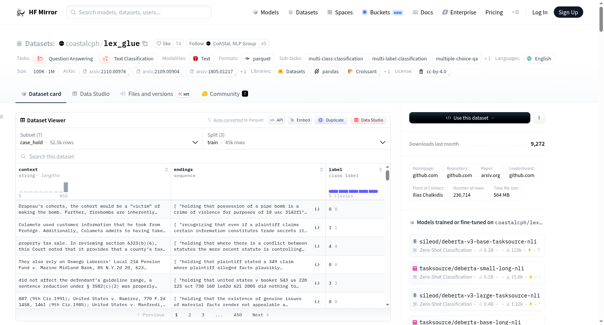Go to Spaces in the top navigation
This screenshot has width=604, height=325.
pyautogui.click(x=340, y=12)
